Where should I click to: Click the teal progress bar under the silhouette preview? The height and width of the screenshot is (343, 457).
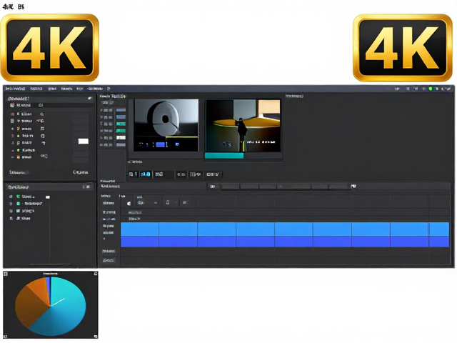click(224, 156)
